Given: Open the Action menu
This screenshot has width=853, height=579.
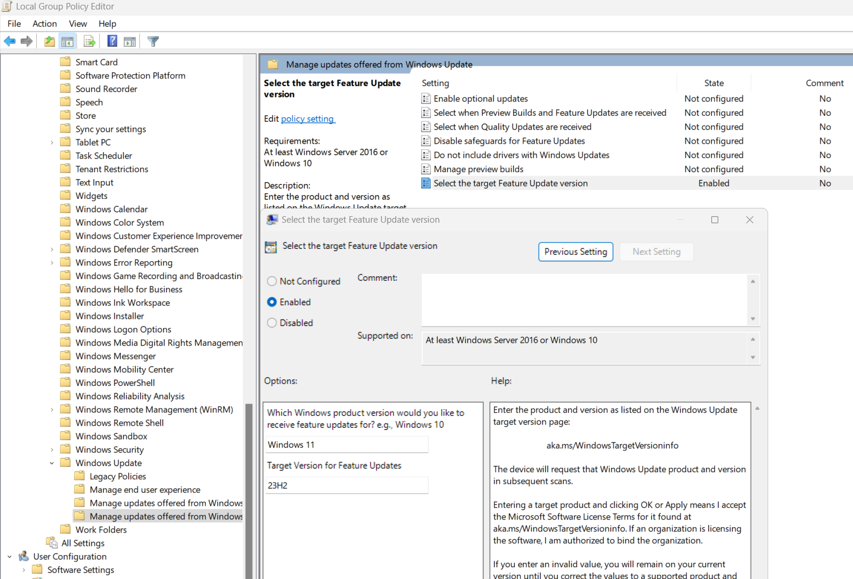Looking at the screenshot, I should pyautogui.click(x=44, y=24).
